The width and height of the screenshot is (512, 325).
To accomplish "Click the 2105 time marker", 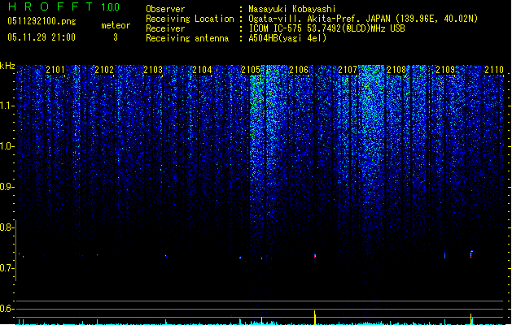I will (x=251, y=70).
